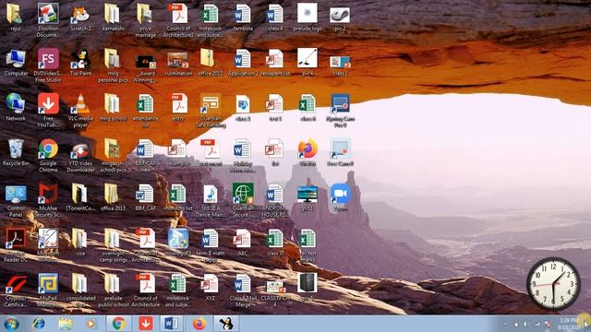Select the MixPad Multitrack shortcut
Screen dimensions: 591x332
(48, 290)
